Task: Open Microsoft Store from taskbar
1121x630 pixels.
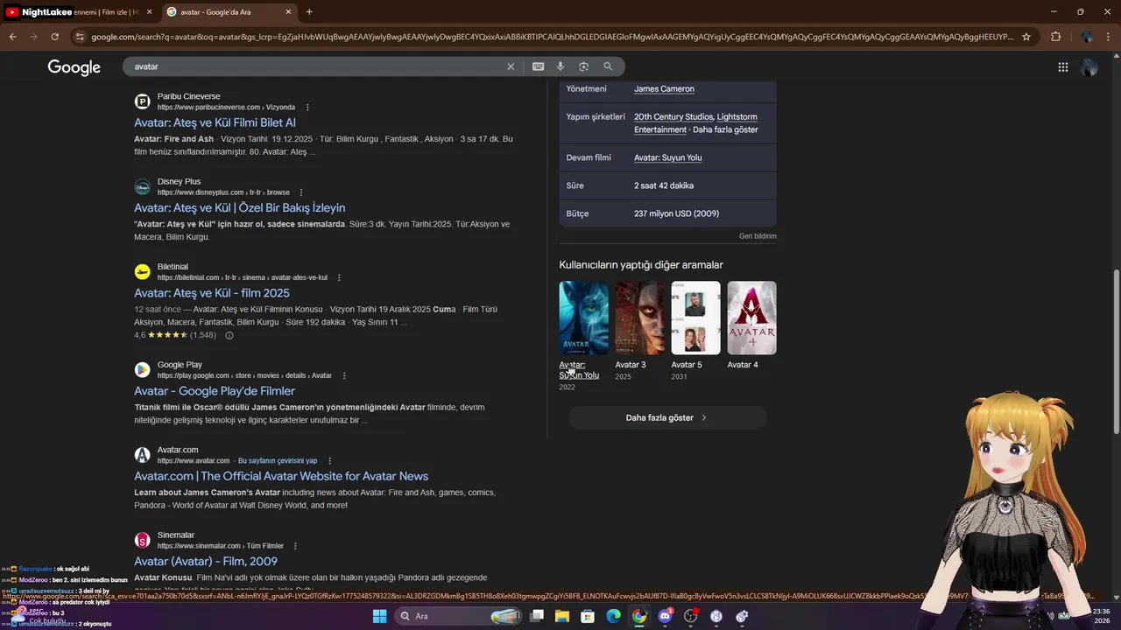Action: point(588,616)
